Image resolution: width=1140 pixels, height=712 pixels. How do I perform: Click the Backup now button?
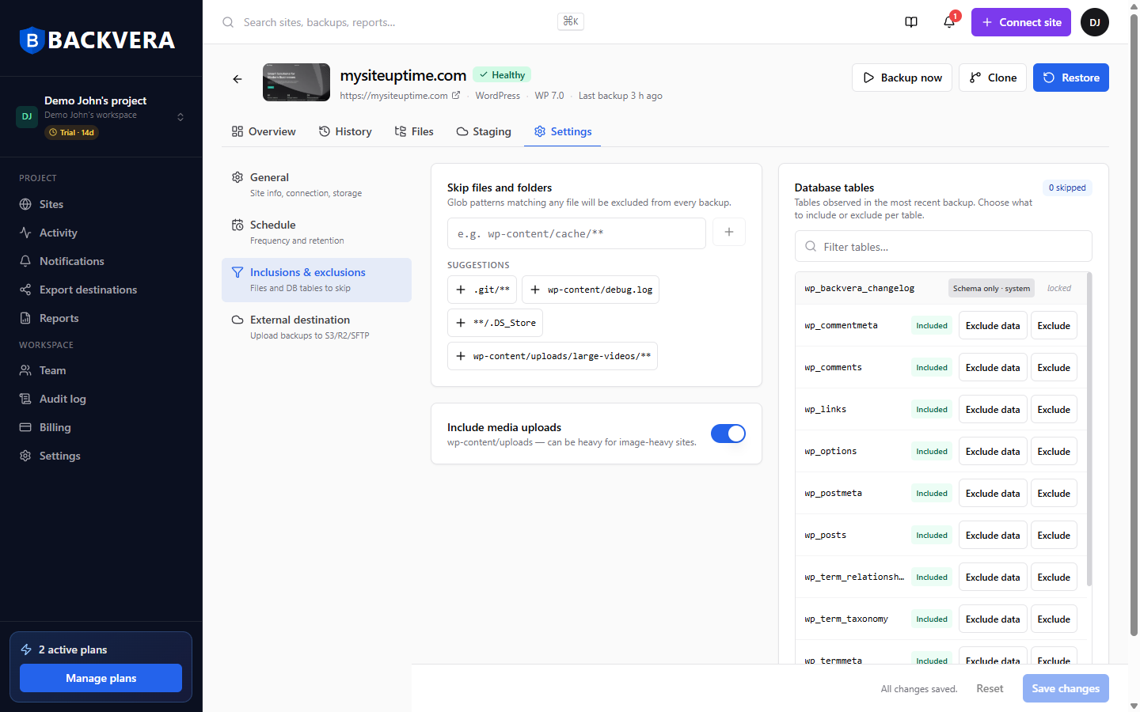click(902, 78)
